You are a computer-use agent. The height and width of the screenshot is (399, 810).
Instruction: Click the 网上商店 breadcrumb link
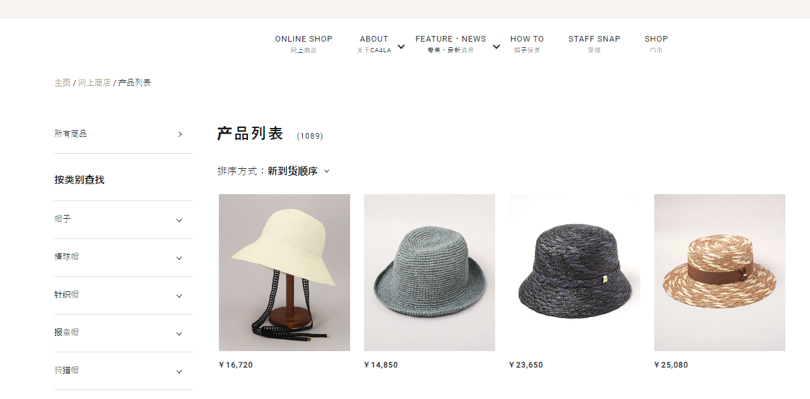point(95,83)
